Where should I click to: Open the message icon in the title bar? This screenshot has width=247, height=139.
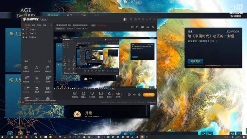tap(131, 19)
